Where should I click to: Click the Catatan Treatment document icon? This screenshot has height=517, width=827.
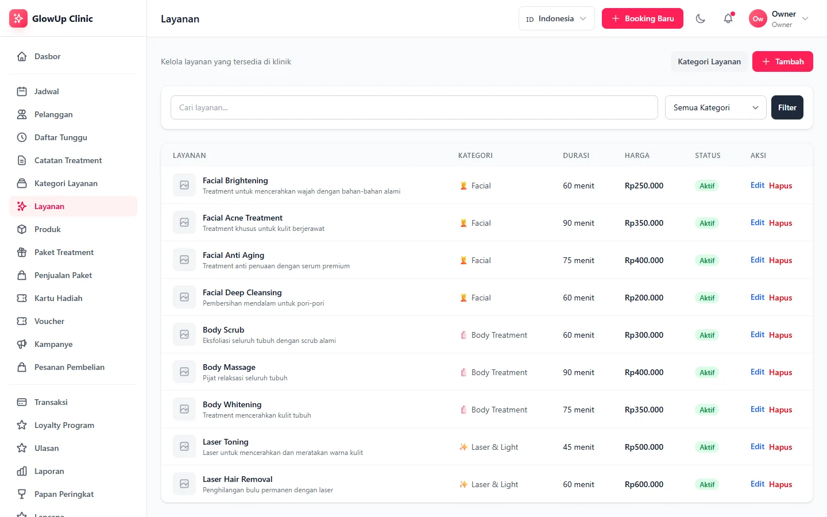(22, 160)
